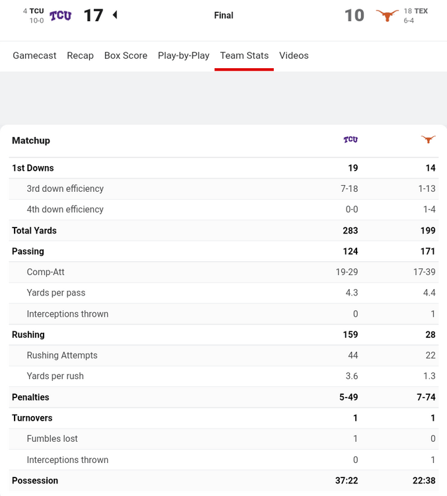Switch to the Recap tab

(x=80, y=56)
